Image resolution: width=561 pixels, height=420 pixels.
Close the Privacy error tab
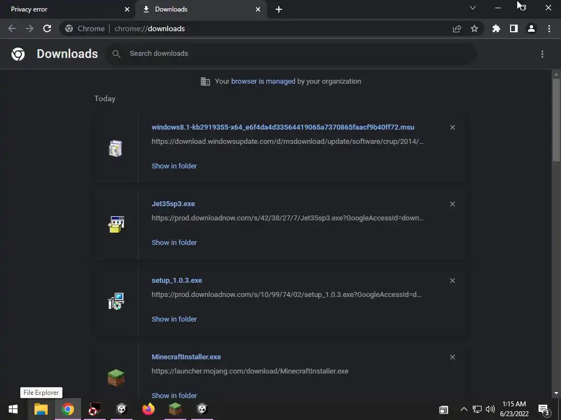127,9
